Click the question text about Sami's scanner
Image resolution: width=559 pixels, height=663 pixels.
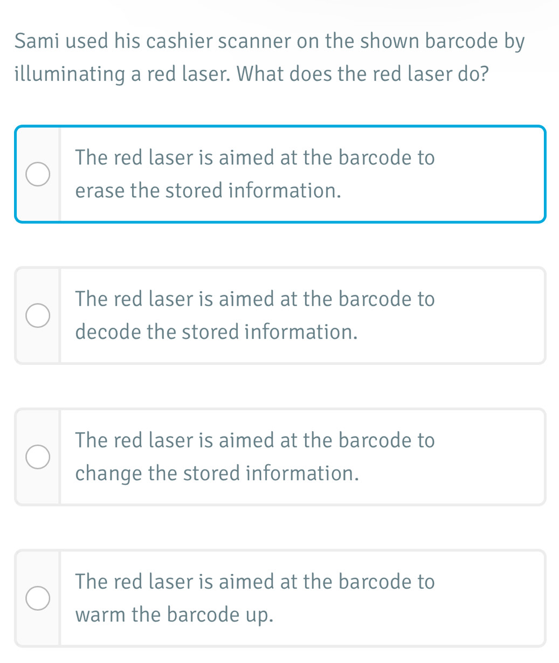coord(270,42)
